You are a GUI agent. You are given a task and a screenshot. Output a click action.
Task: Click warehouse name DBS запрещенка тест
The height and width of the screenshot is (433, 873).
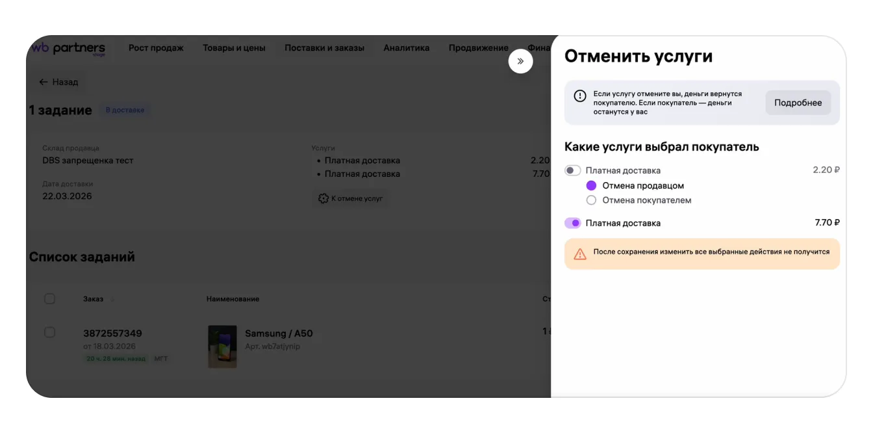pos(88,161)
